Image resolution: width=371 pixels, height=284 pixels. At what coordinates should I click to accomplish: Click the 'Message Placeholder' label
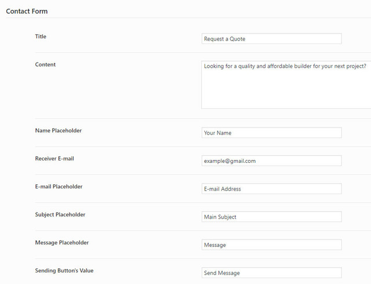62,242
